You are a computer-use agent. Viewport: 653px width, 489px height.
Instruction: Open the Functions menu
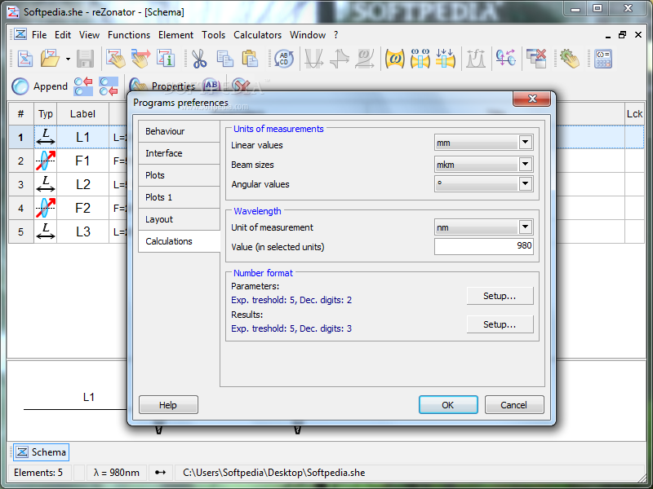pos(129,35)
